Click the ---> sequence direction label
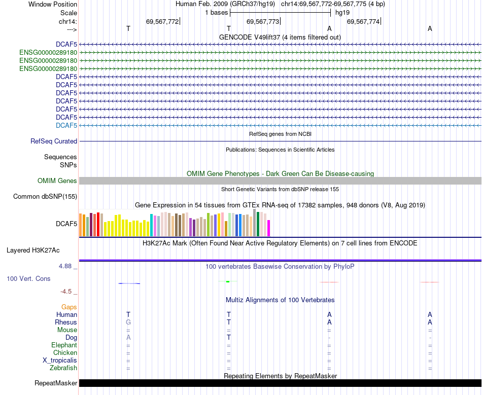The height and width of the screenshot is (395, 482). coord(72,29)
